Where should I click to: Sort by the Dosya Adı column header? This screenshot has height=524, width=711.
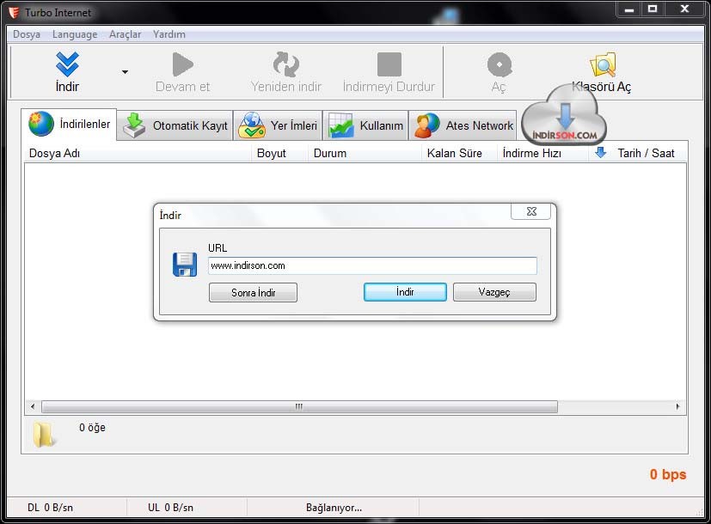138,153
